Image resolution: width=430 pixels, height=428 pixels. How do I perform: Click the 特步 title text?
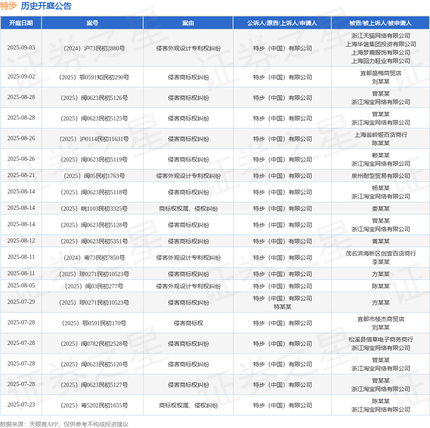tap(8, 6)
